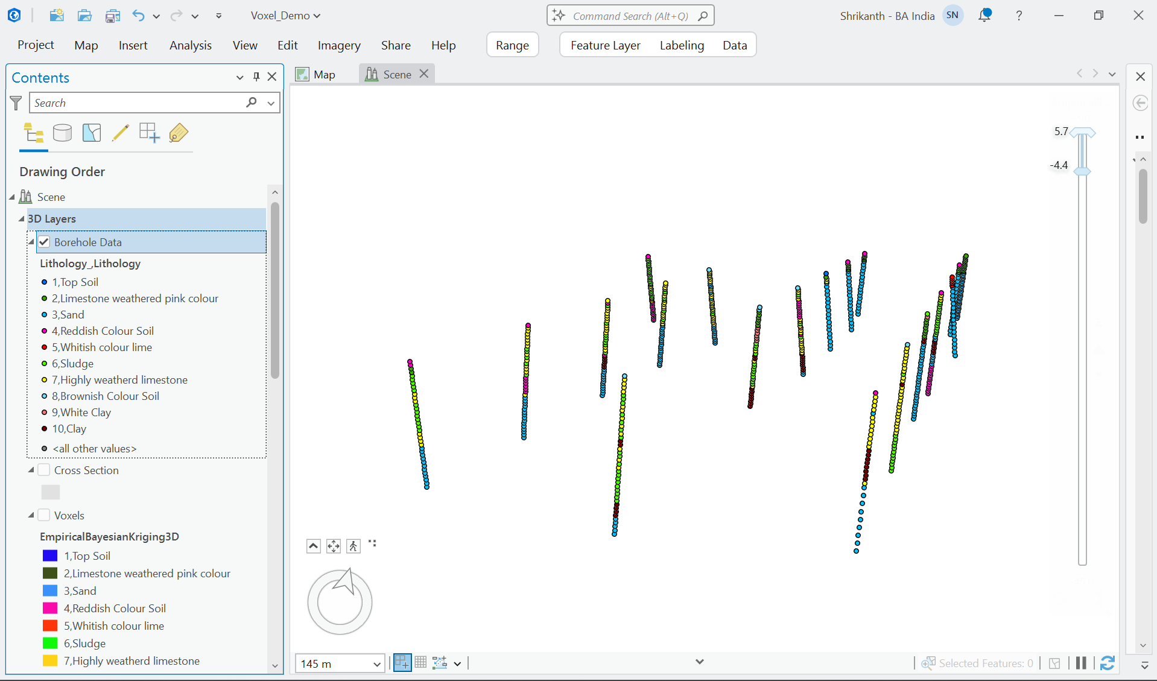Open the Search box dropdown arrow
Viewport: 1157px width, 681px height.
pyautogui.click(x=271, y=103)
